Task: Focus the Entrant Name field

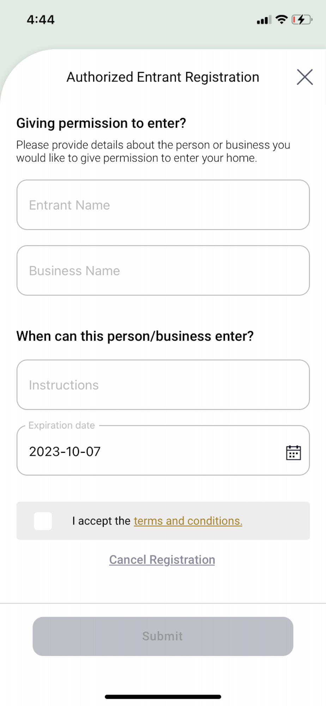Action: pos(163,205)
